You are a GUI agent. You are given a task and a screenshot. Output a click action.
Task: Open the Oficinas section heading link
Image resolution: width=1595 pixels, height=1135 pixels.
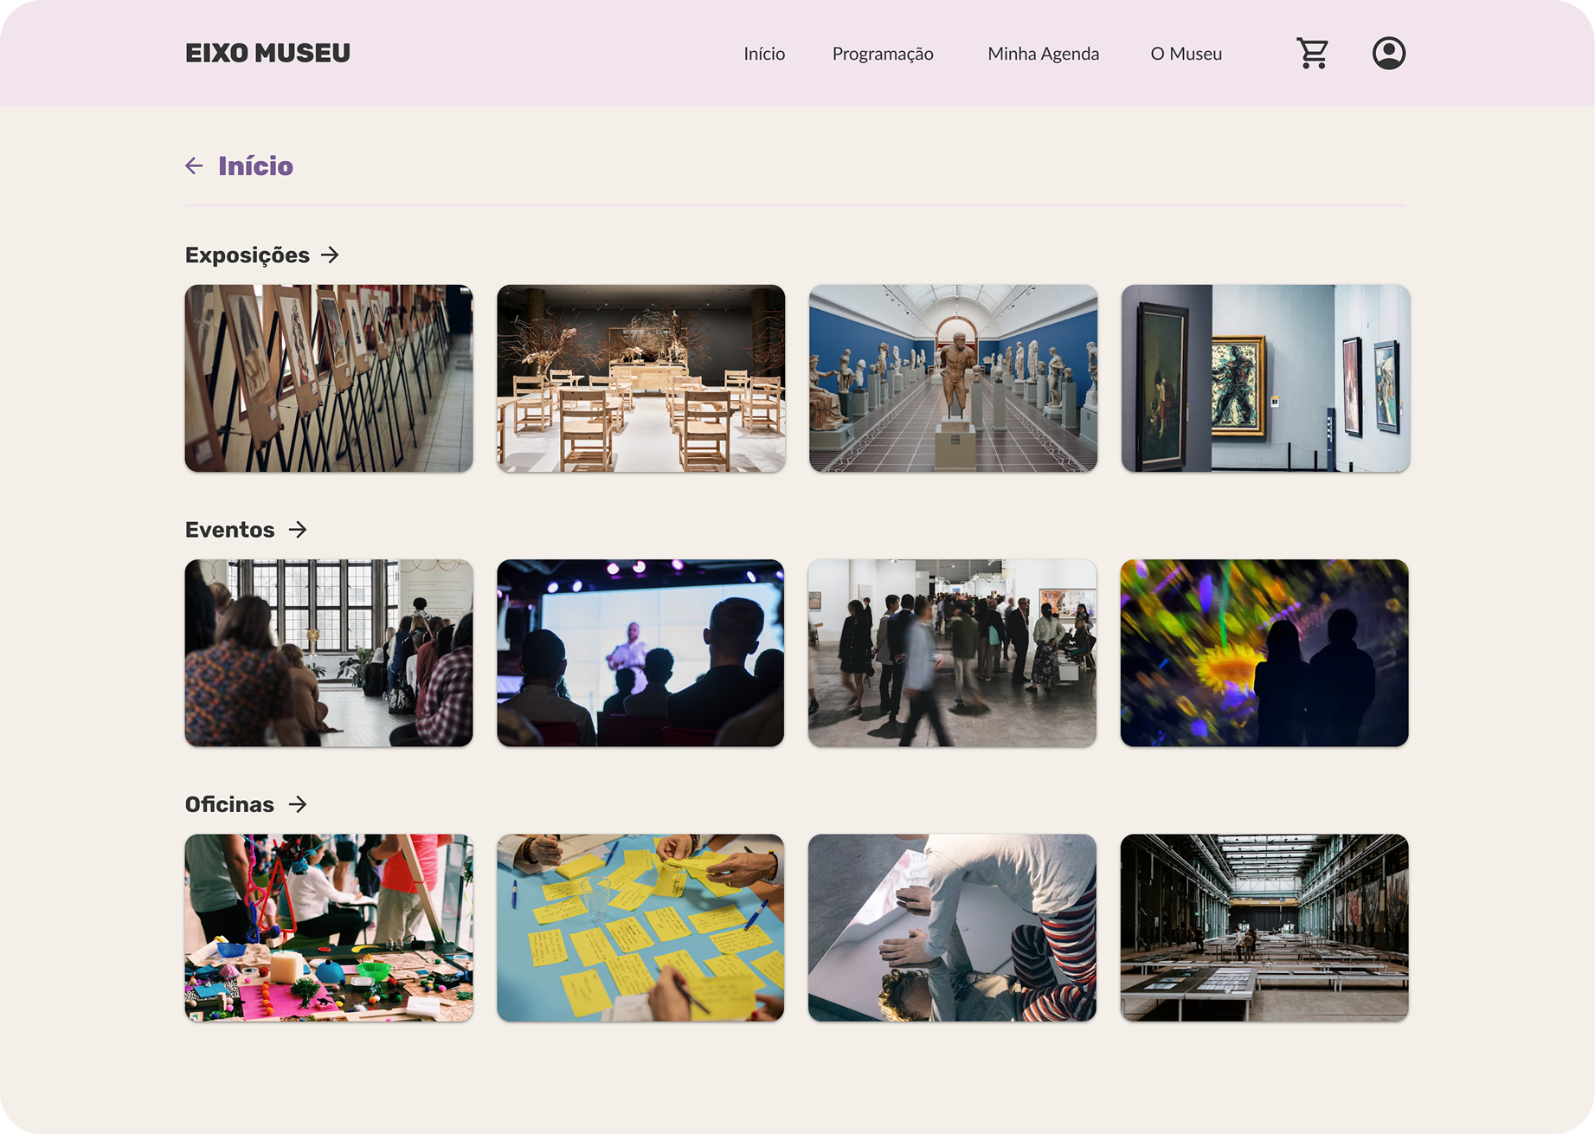pyautogui.click(x=229, y=804)
